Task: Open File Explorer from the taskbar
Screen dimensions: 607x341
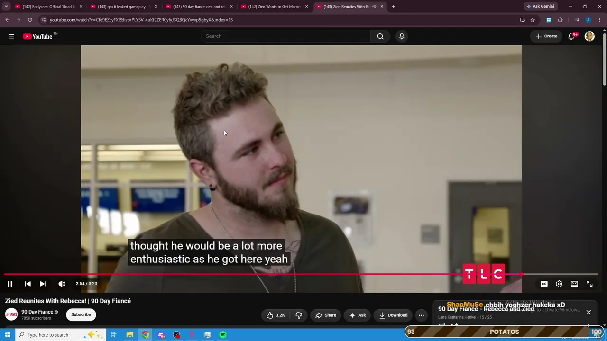Action: coord(129,335)
